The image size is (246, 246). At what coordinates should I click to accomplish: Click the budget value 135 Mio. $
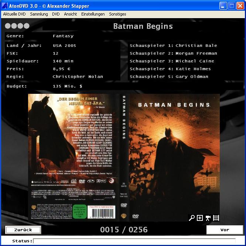[68, 86]
